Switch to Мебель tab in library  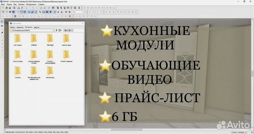click(12, 27)
